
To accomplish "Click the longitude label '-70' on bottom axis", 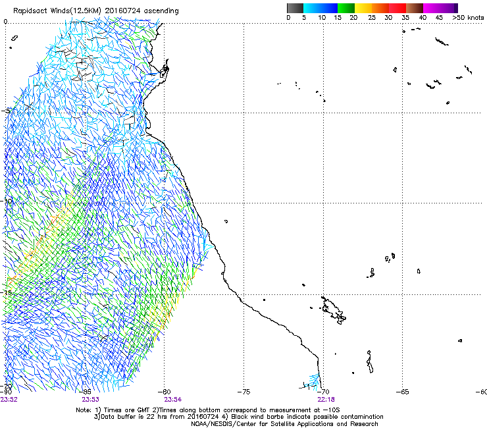I will [323, 392].
